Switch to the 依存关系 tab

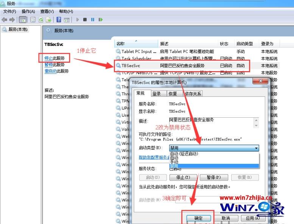coord(193,93)
